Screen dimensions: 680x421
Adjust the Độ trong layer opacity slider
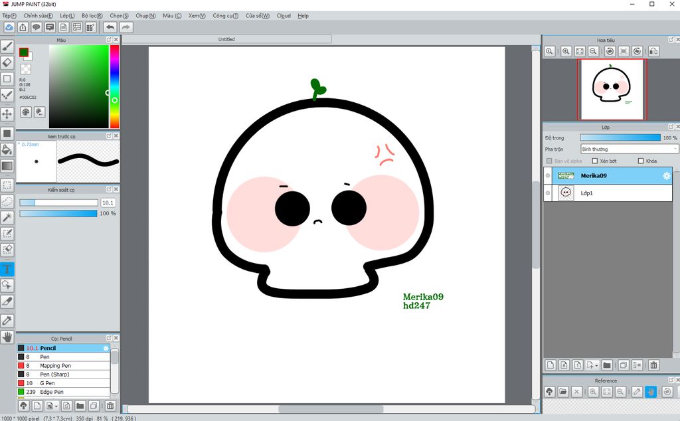620,137
